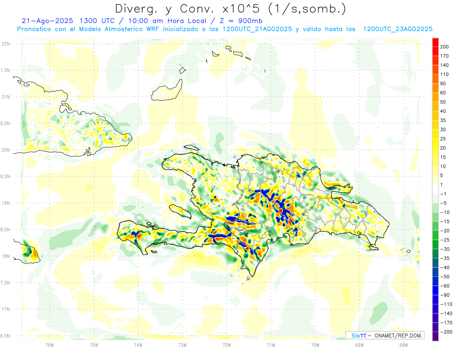The height and width of the screenshot is (350, 453).
Task: Click the '-1' value on the color scale
Action: [x=443, y=194]
